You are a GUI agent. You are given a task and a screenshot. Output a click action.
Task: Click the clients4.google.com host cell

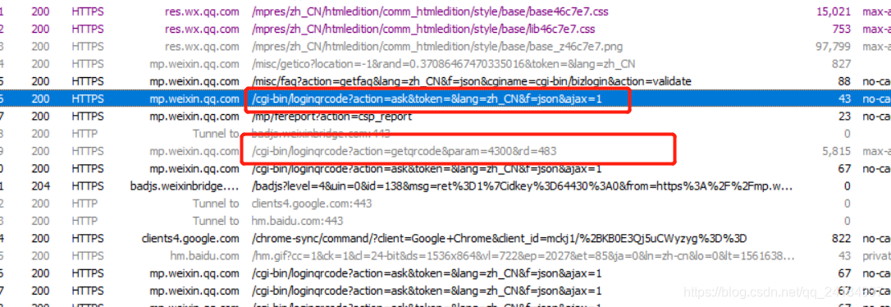[x=191, y=239]
